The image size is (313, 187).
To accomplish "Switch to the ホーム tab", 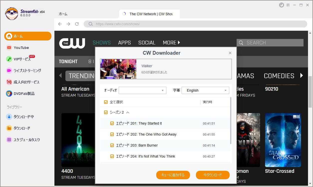I will tap(63, 14).
